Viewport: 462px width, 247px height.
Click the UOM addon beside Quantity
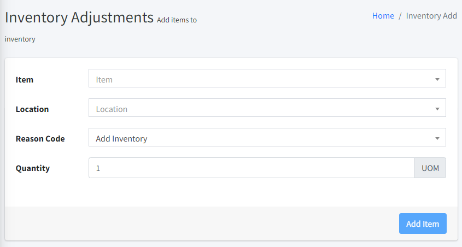point(430,168)
